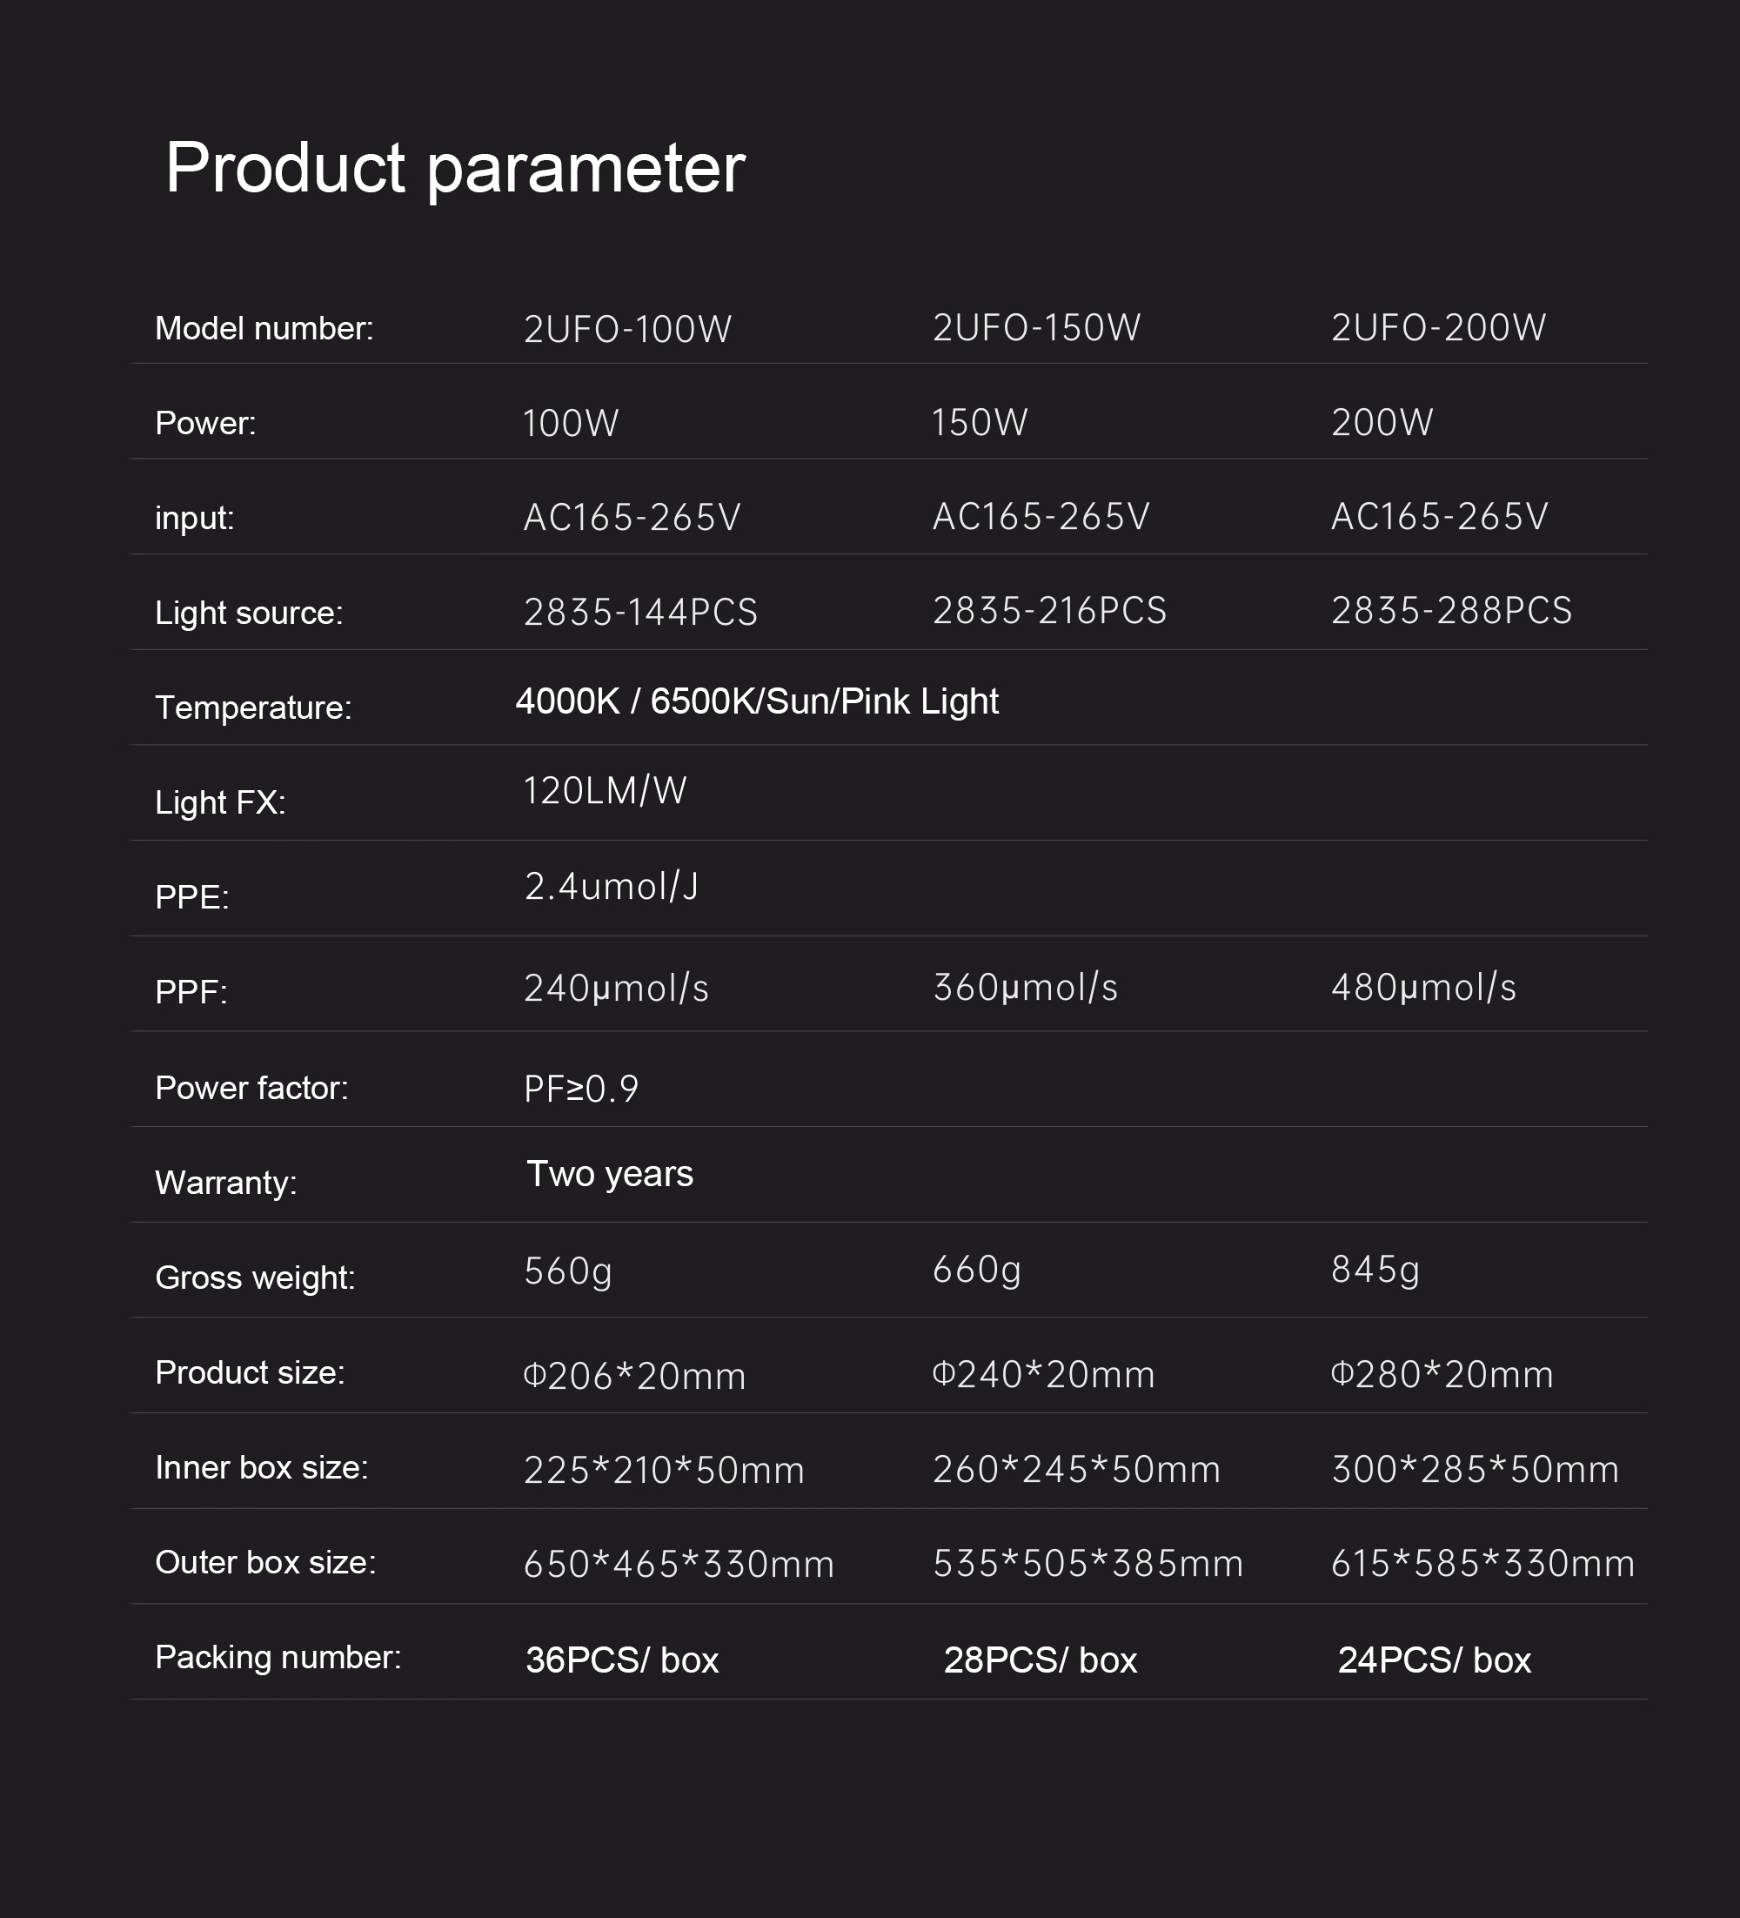
Task: Click the "Light source:" row label
Action: coord(248,613)
